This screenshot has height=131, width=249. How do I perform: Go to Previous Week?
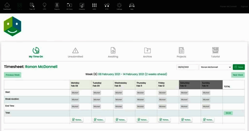[x=12, y=75]
